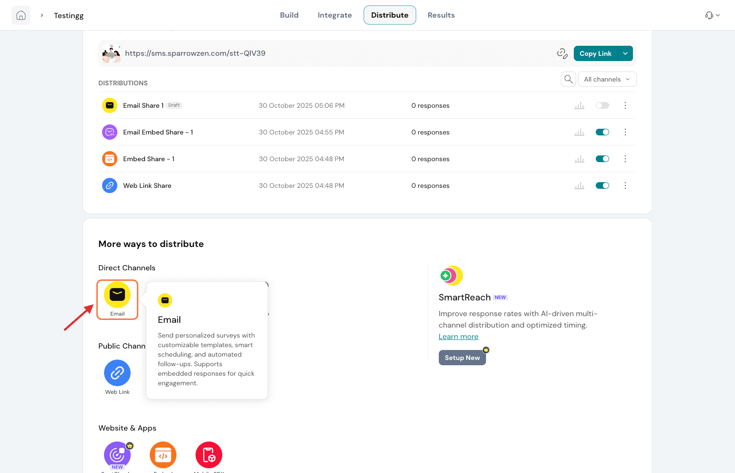The image size is (735, 473).
Task: Click the home icon in breadcrumb
Action: 21,15
